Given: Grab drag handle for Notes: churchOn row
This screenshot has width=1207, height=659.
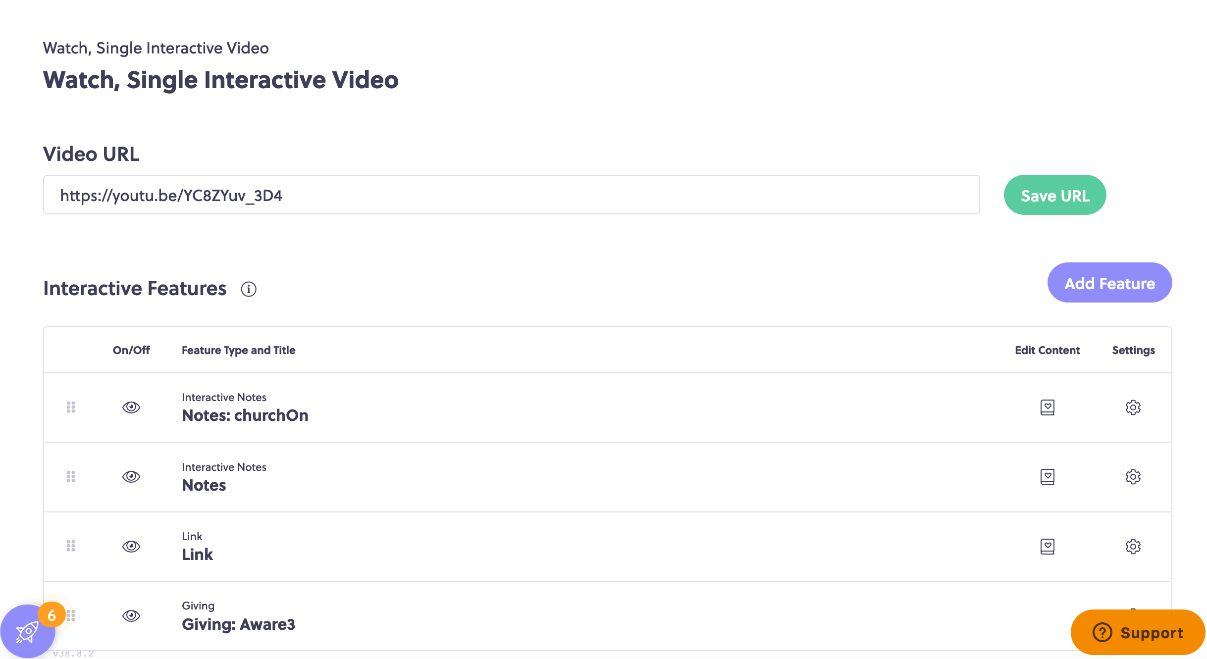Looking at the screenshot, I should pyautogui.click(x=71, y=407).
